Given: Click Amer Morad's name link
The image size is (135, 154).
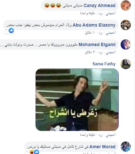Looking at the screenshot, I should [x=102, y=147].
